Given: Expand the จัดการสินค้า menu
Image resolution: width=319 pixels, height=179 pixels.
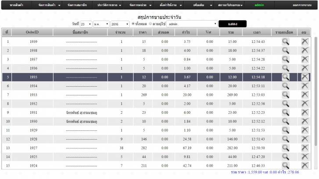Looking at the screenshot, I should (47, 5).
